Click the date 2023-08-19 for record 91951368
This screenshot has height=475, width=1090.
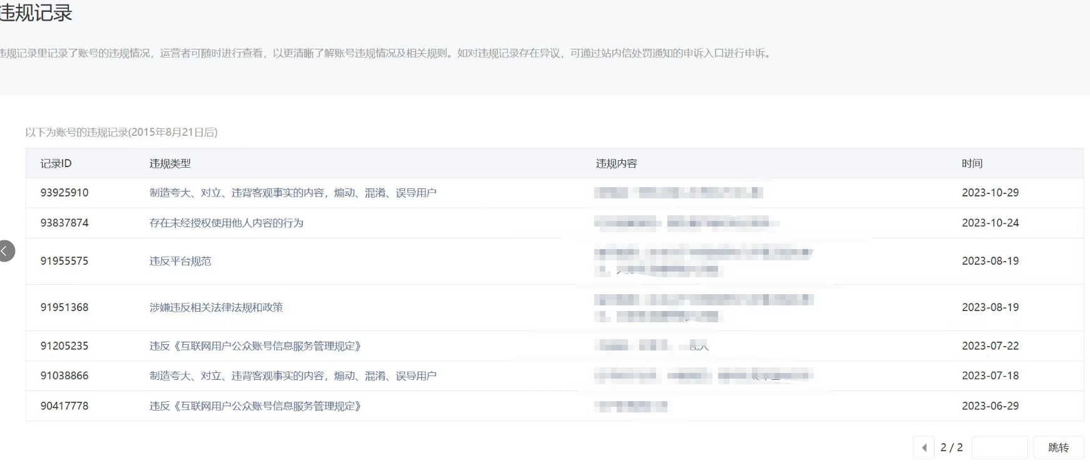(990, 307)
